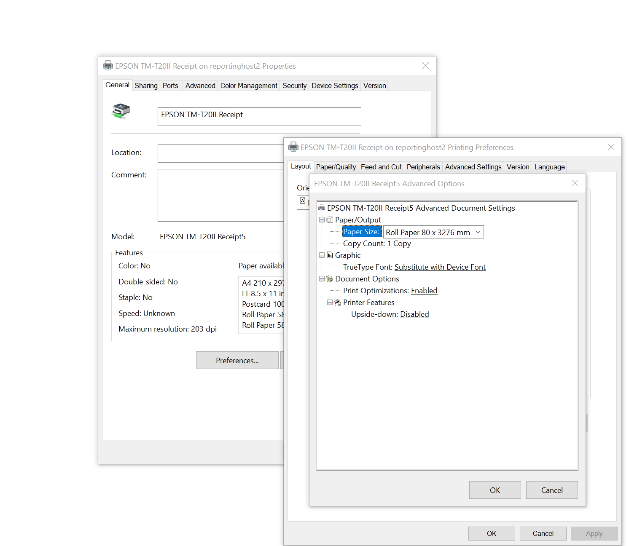Click the 'Staple: No' feature text

135,297
